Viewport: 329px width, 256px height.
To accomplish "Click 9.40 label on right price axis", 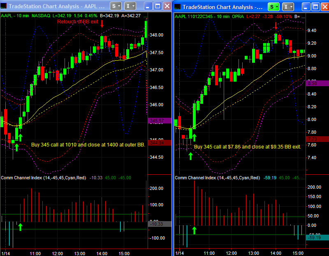I will 312,30.
